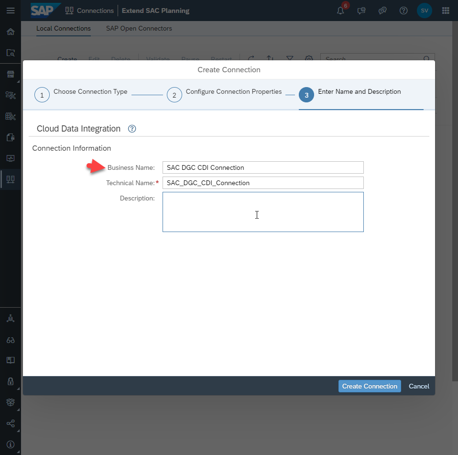Click the About info icon in sidebar
The height and width of the screenshot is (455, 458).
pos(11,444)
